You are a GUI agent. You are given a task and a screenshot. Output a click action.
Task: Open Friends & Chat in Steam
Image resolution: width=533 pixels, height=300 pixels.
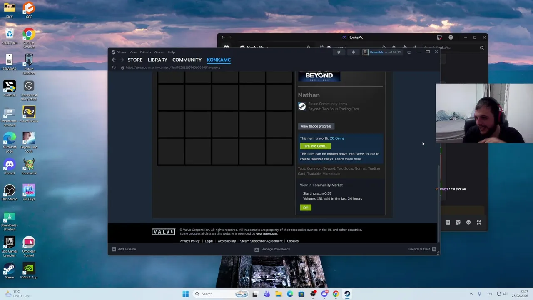point(422,249)
